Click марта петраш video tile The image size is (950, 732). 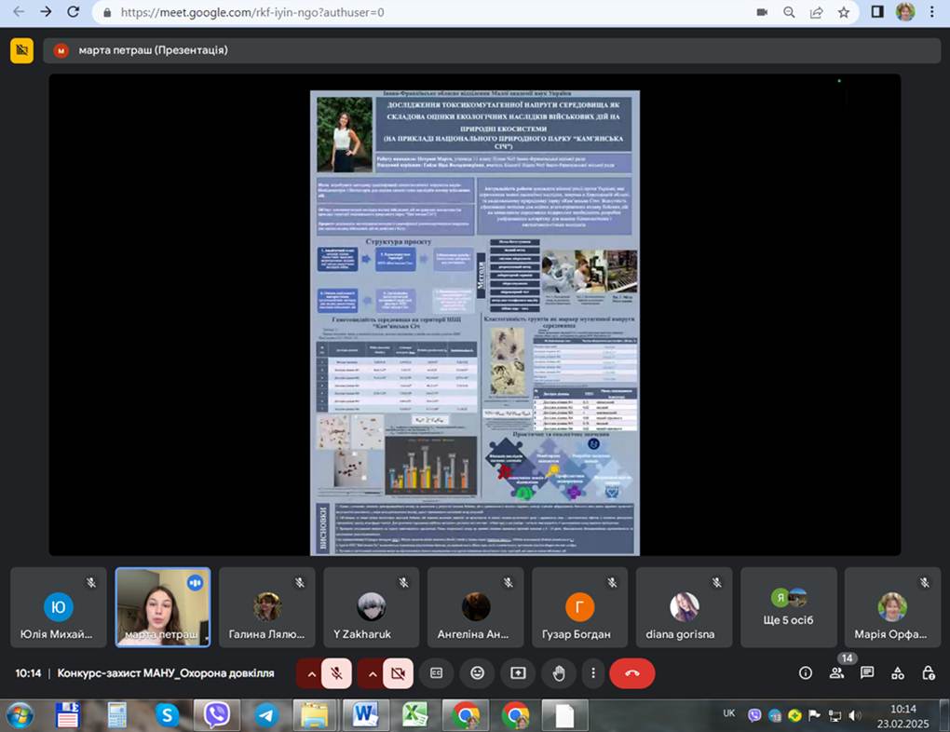[x=163, y=607]
